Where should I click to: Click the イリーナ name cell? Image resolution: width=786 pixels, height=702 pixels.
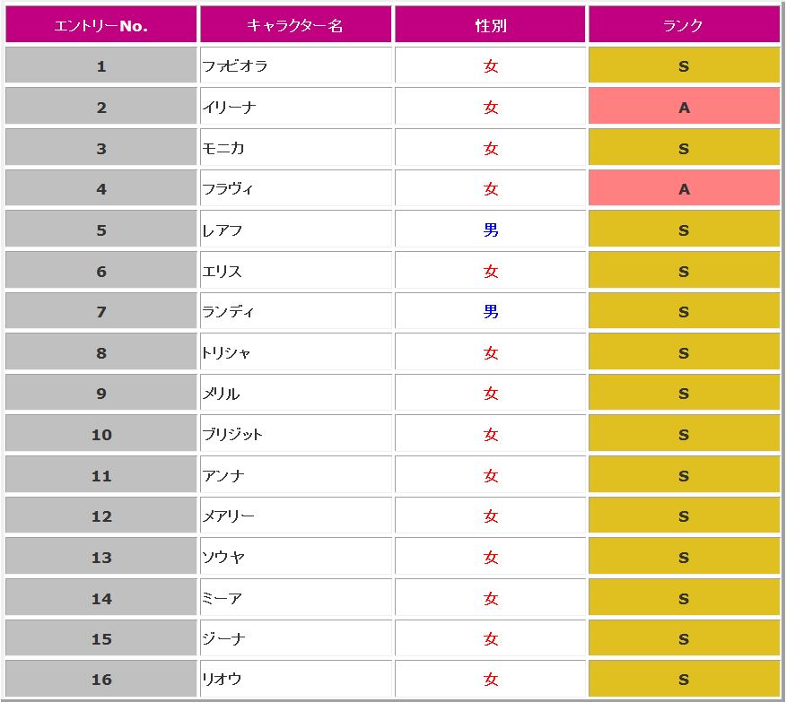click(x=230, y=108)
